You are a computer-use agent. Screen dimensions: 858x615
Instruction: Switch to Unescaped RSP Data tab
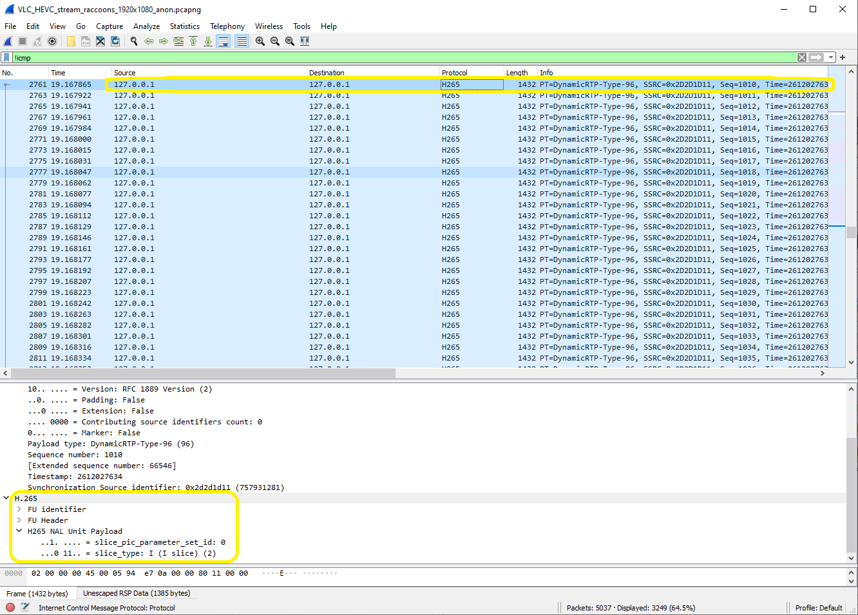tap(137, 593)
